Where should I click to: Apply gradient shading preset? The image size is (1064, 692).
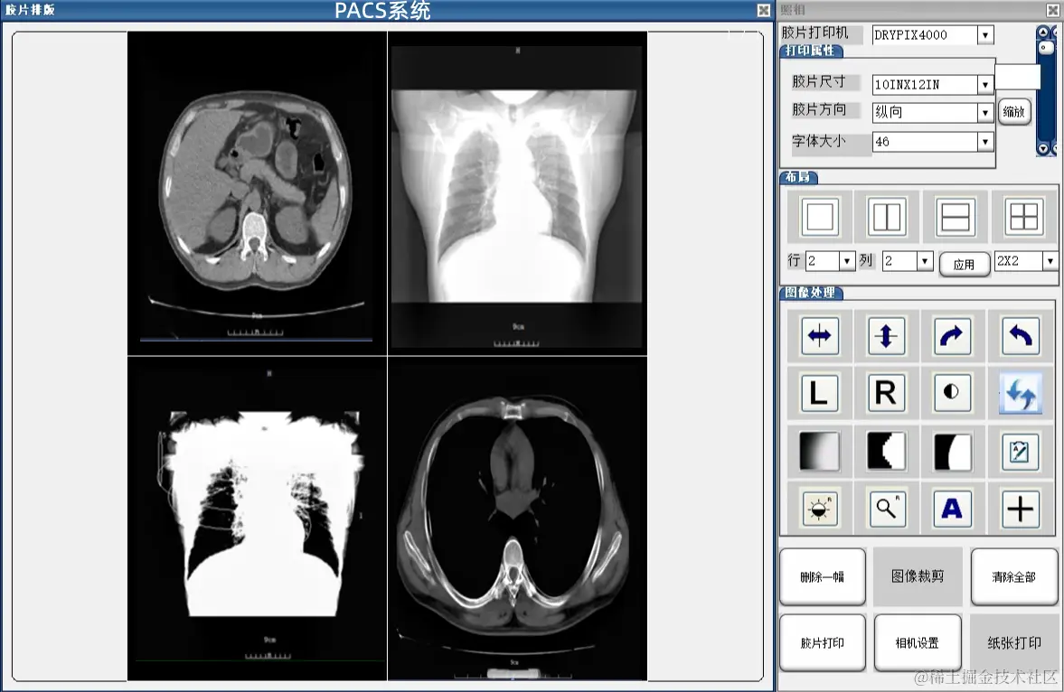819,451
